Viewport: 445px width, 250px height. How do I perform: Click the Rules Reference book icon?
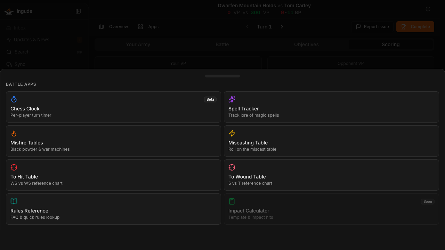point(14,201)
